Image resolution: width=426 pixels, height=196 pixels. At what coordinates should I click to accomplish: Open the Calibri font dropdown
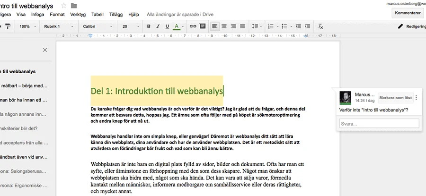tap(98, 26)
